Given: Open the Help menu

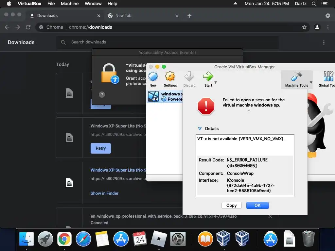Looking at the screenshot, I should pyautogui.click(x=113, y=4).
